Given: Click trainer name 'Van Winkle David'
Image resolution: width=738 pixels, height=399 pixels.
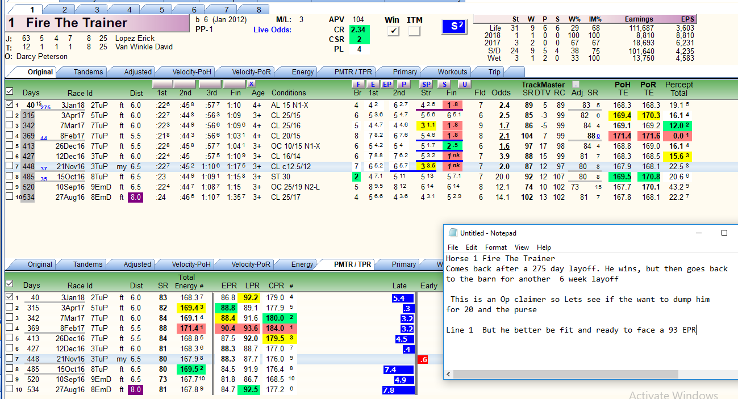Looking at the screenshot, I should (144, 47).
